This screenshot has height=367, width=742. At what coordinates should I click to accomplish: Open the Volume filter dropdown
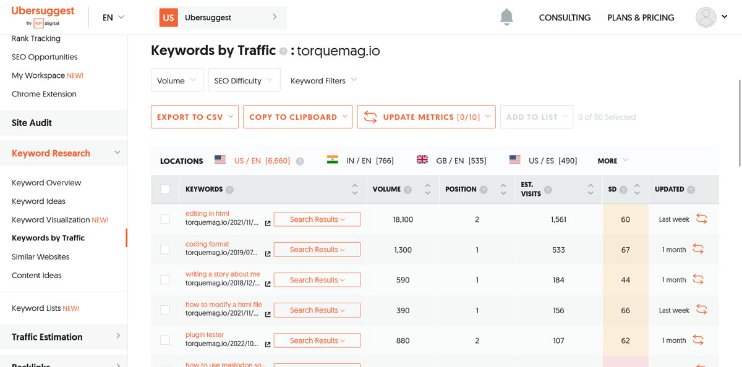(177, 80)
